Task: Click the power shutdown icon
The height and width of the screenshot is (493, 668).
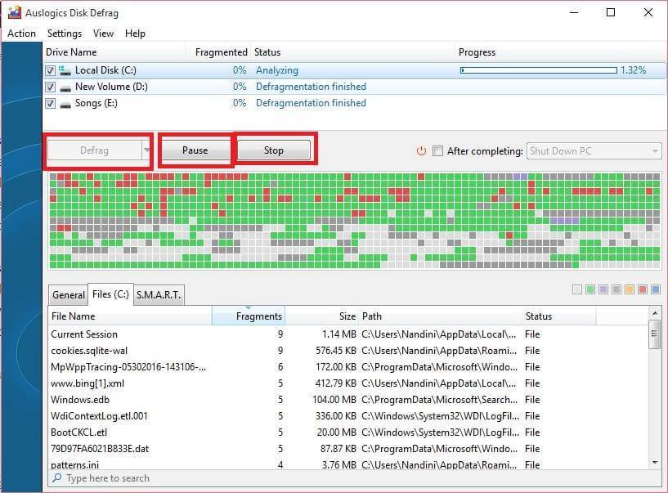Action: [421, 150]
